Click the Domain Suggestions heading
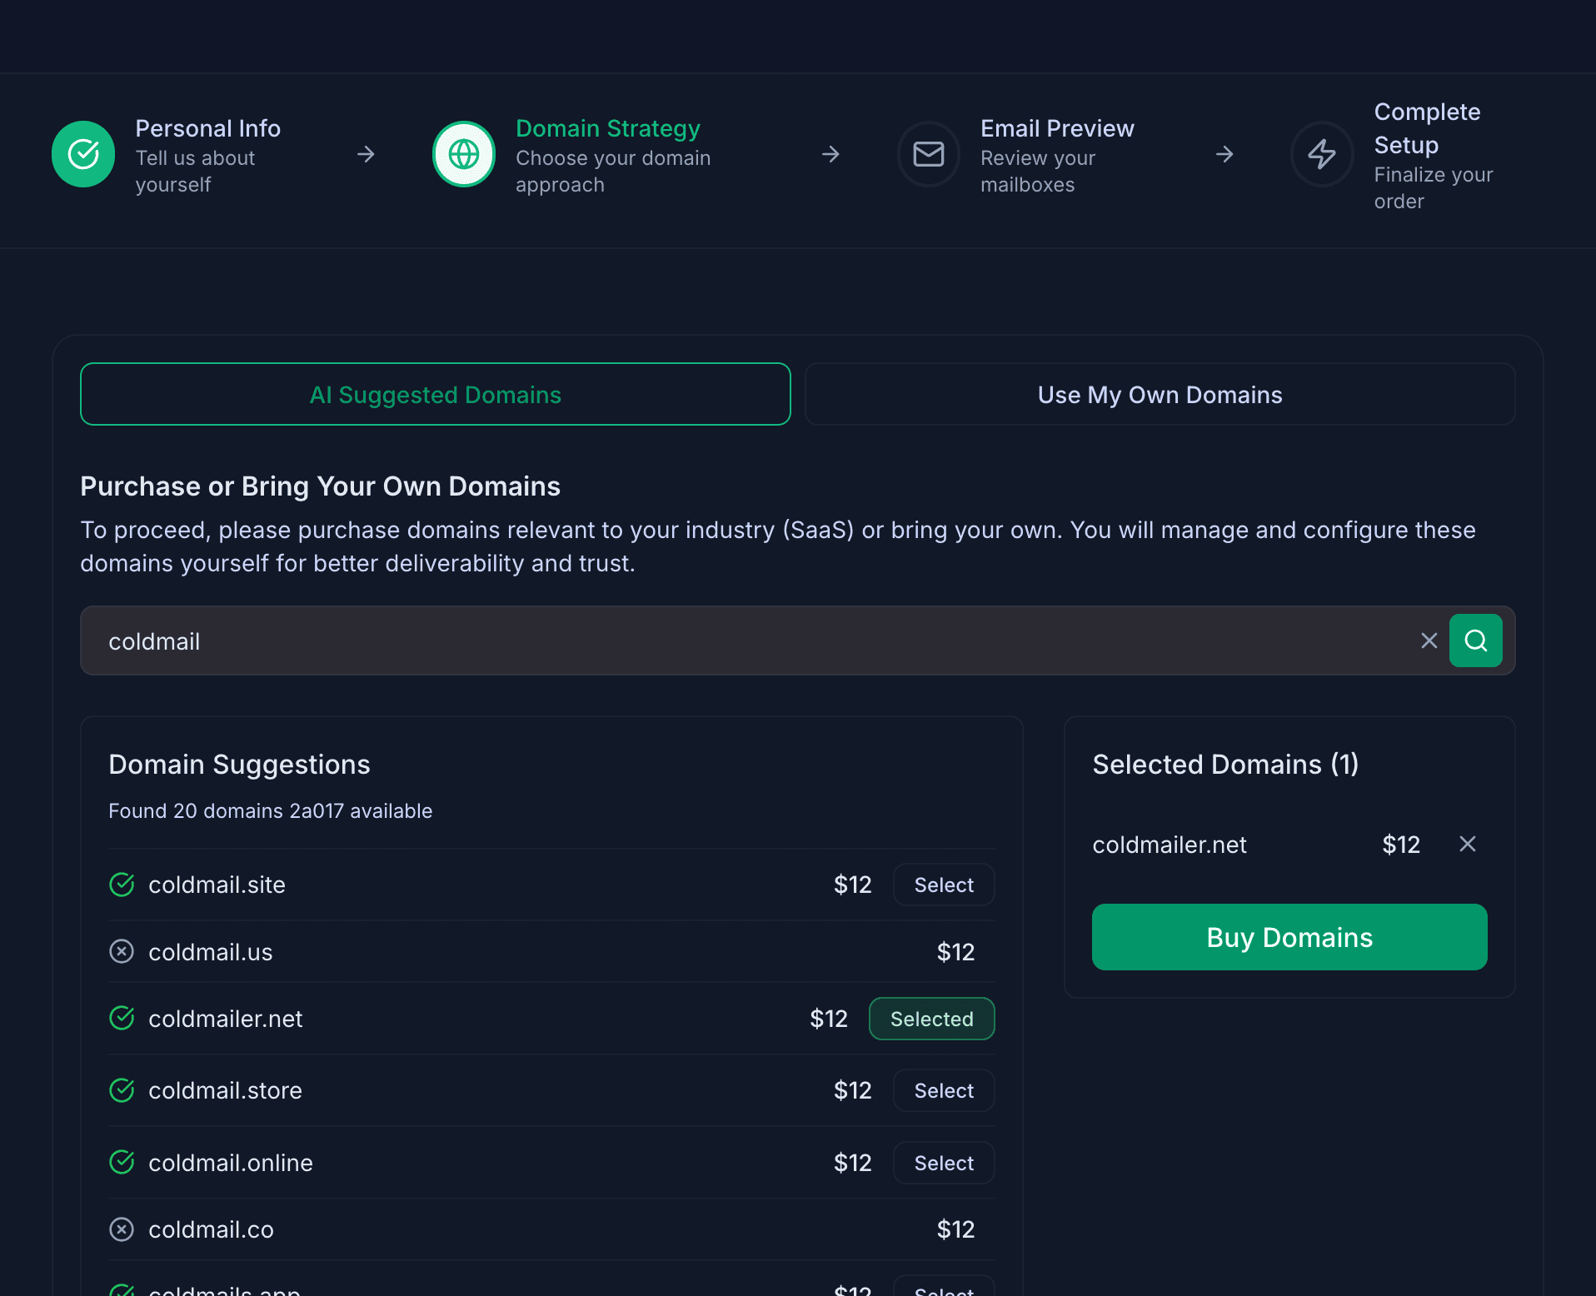 click(x=239, y=765)
